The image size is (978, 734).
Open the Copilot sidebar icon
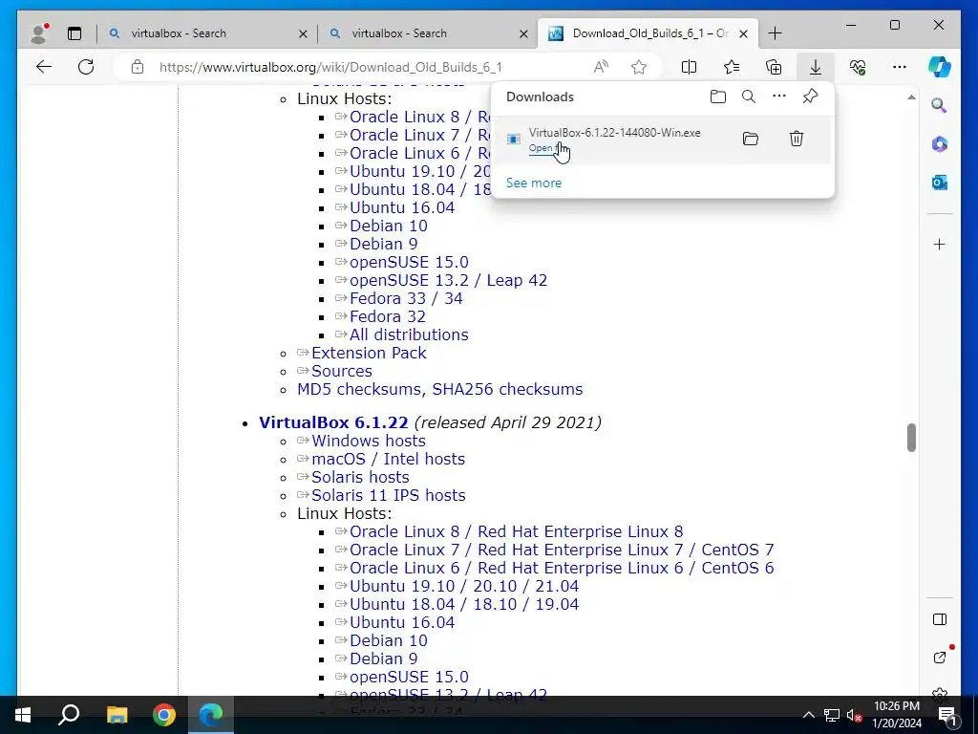coord(940,67)
